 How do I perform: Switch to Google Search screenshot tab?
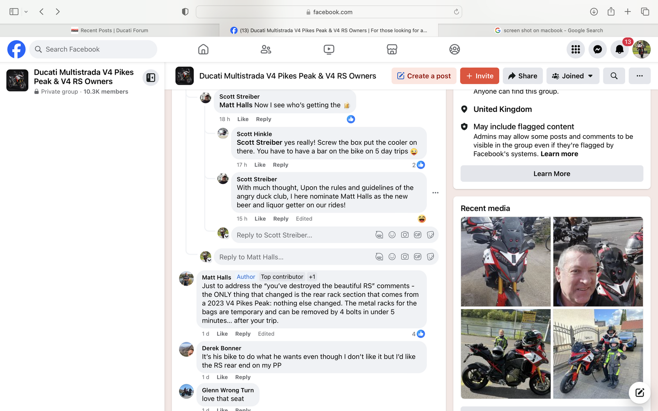[548, 30]
